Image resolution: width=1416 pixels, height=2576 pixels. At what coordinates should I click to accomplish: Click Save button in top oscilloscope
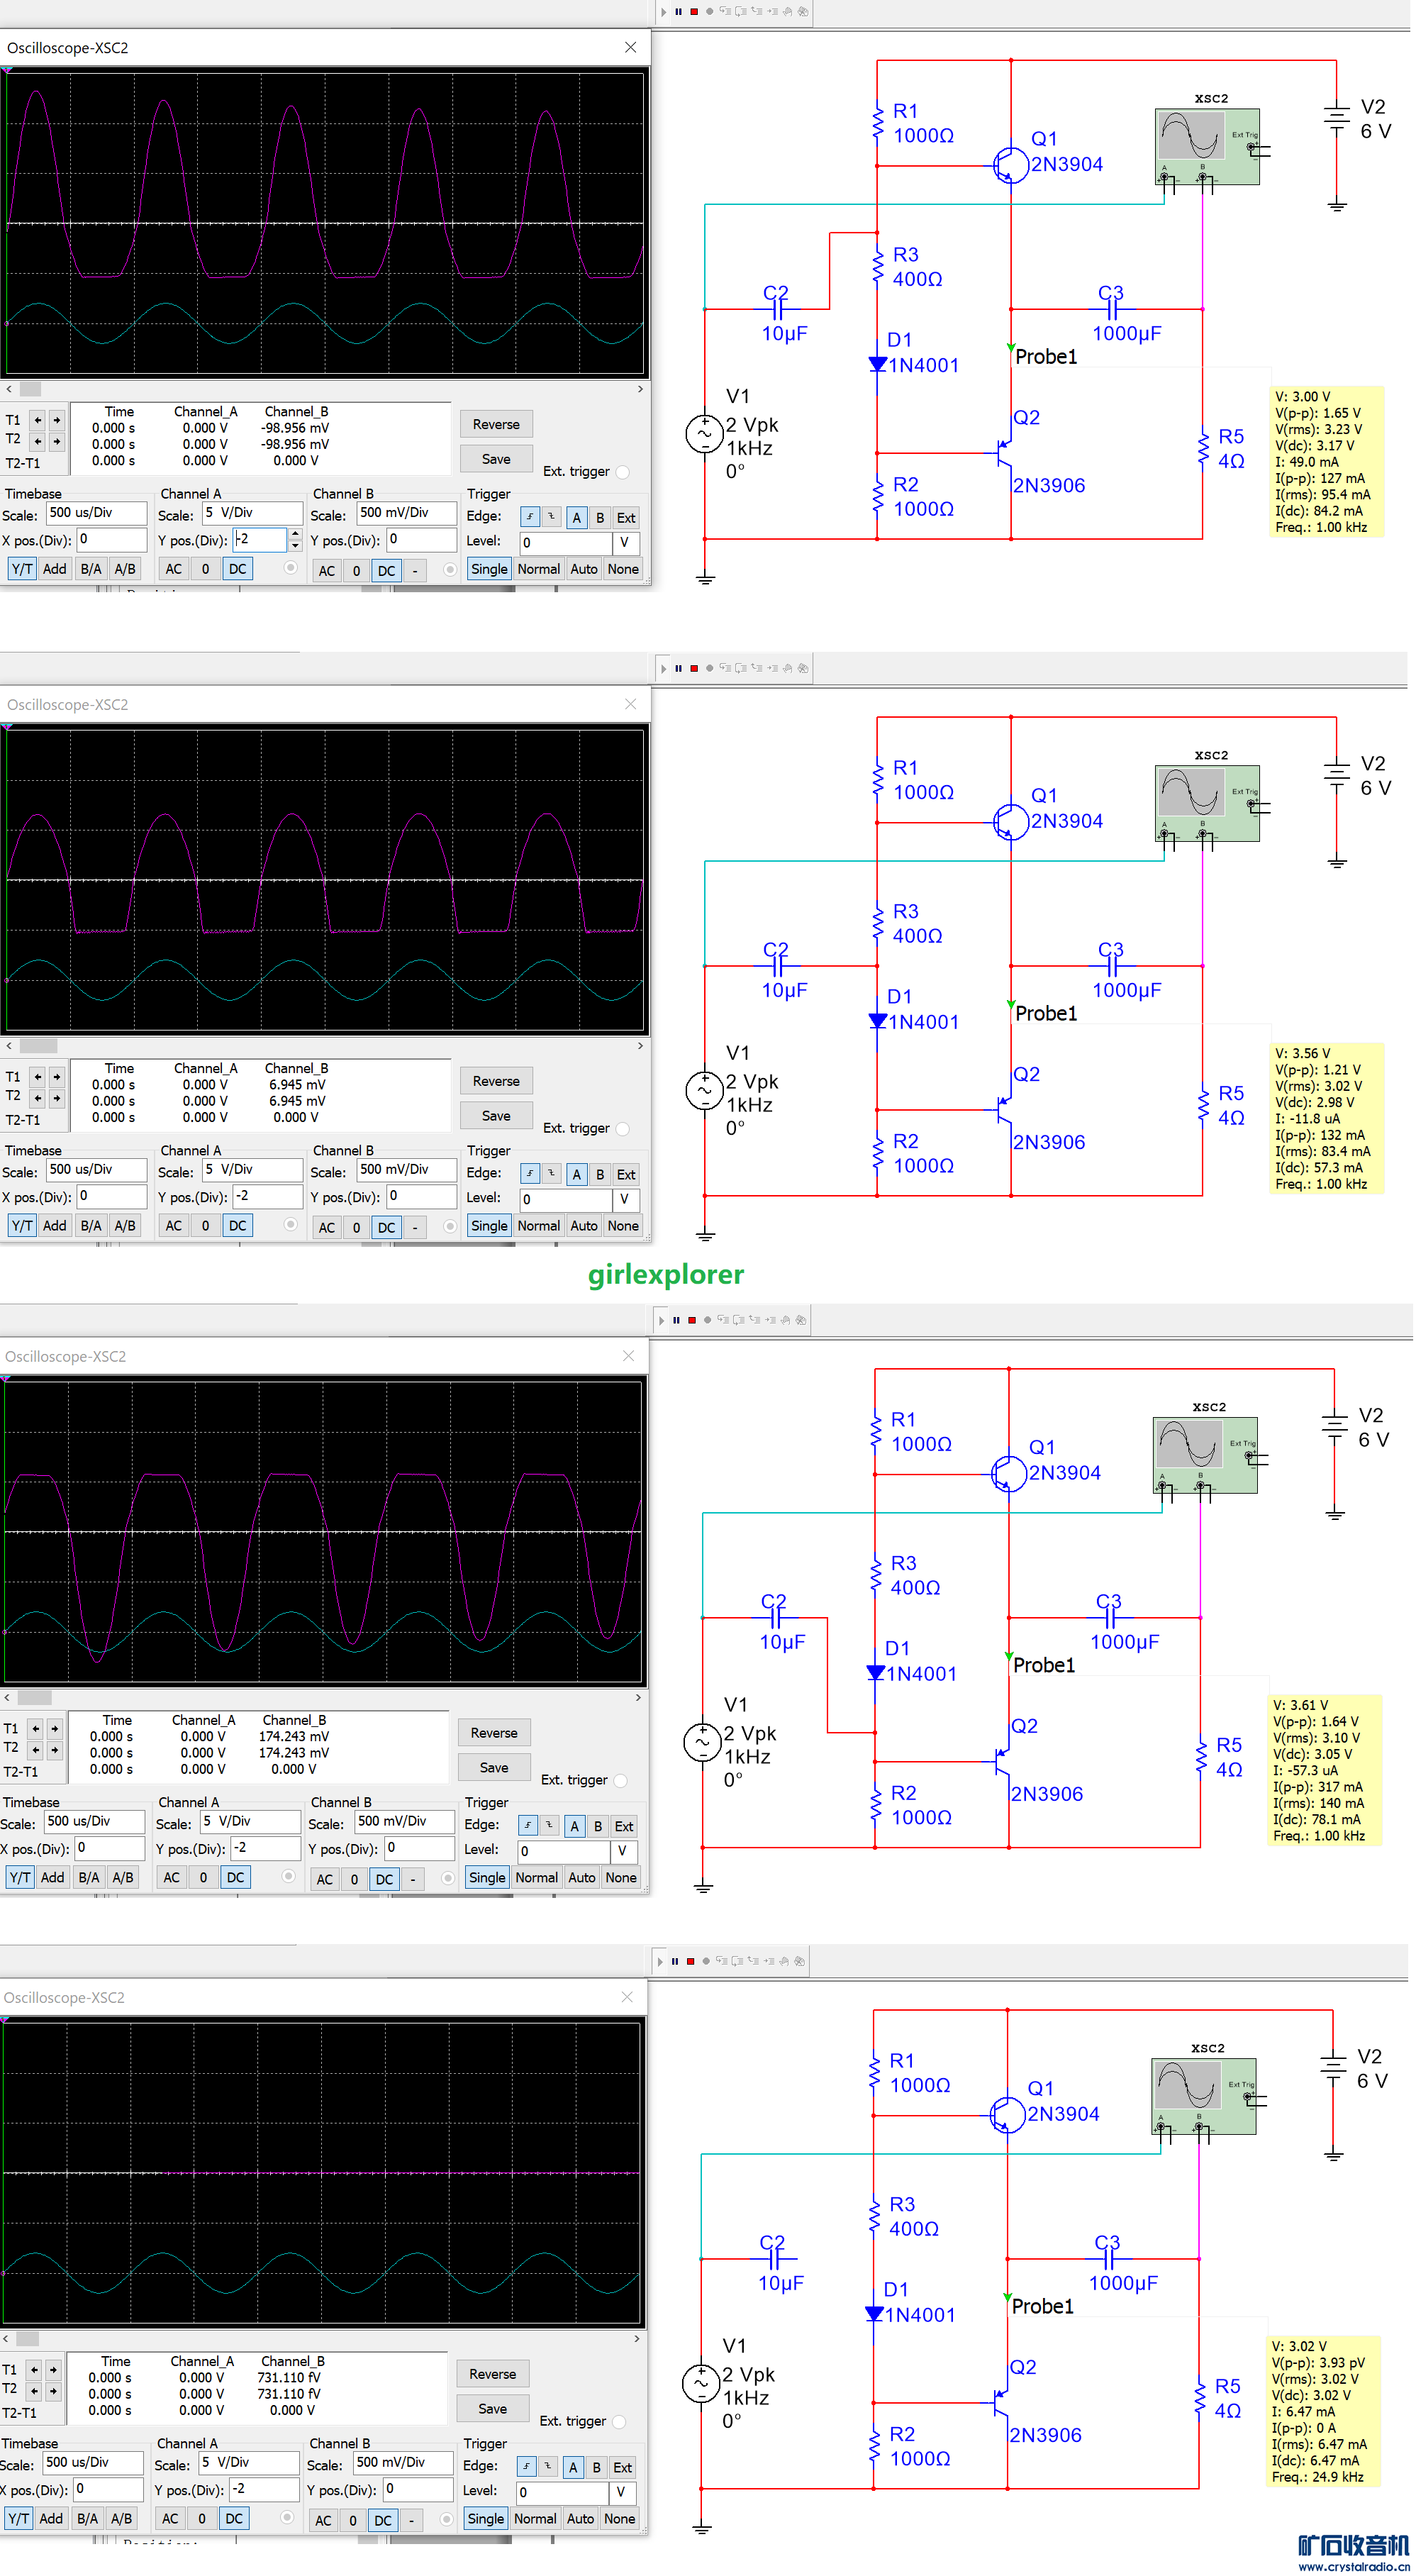pyautogui.click(x=496, y=459)
